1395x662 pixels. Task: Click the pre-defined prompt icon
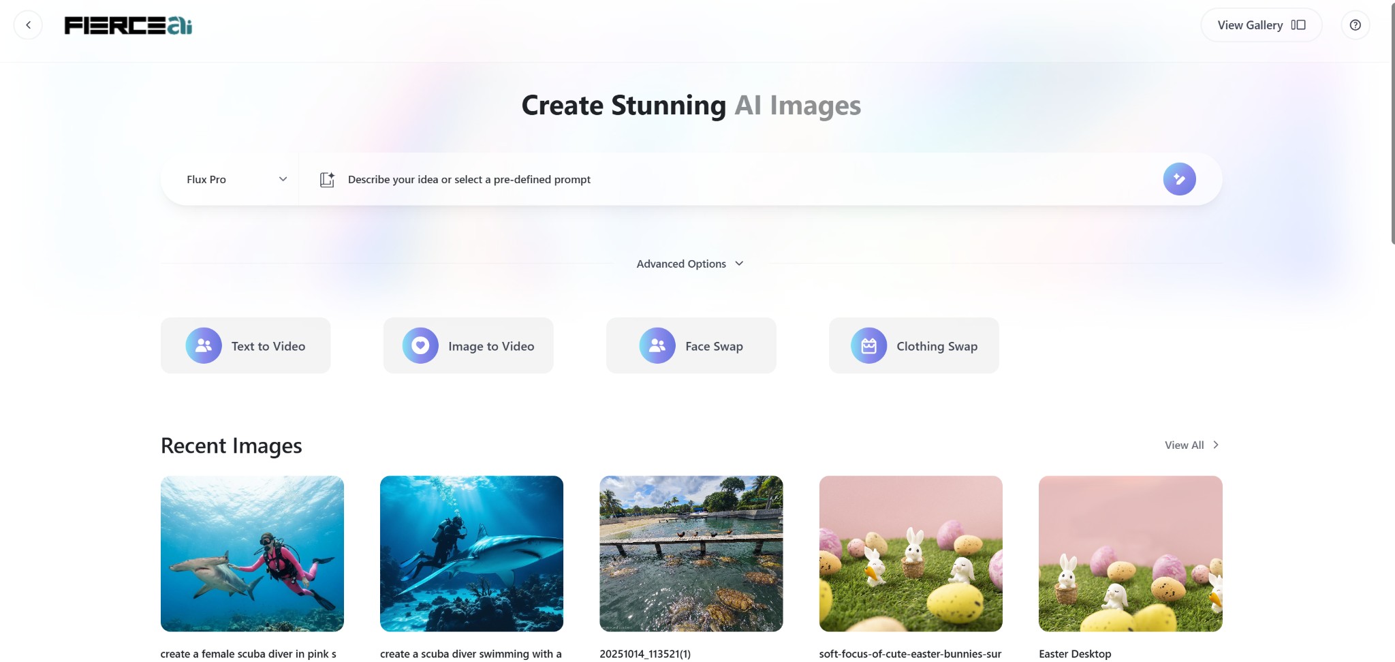327,180
